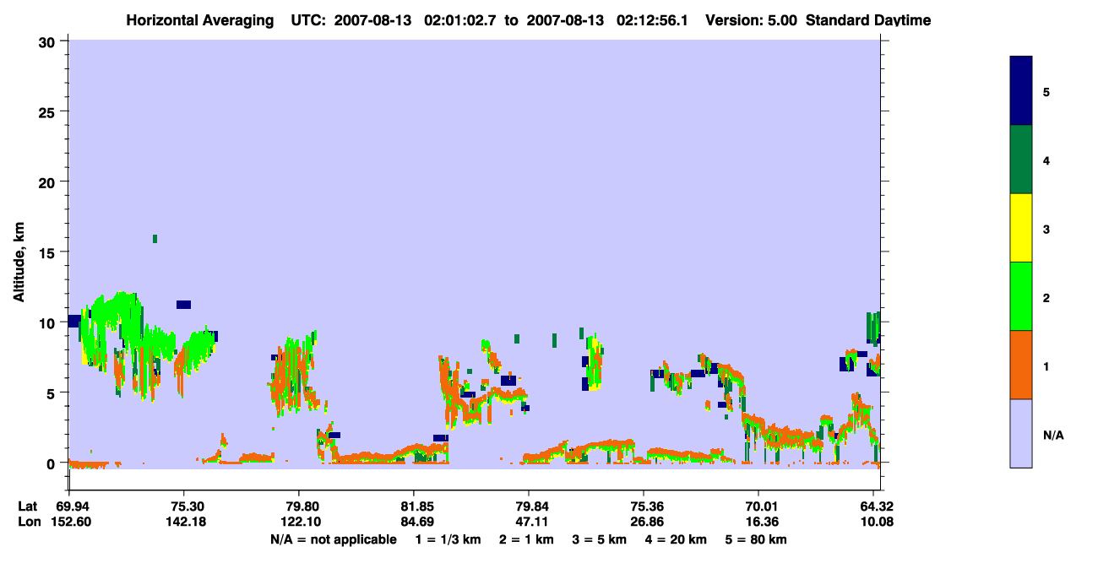Click the colorbar label 3
This screenshot has width=1098, height=563.
pos(1046,228)
